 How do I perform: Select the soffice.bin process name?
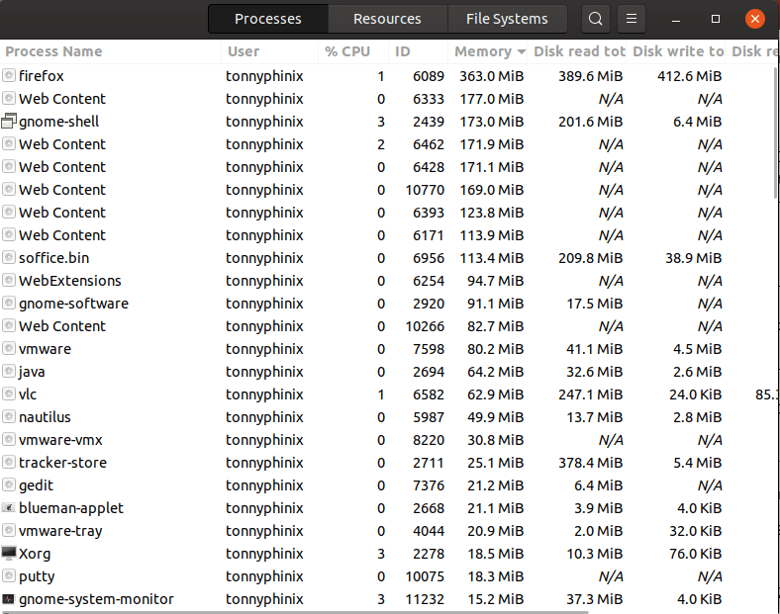tap(54, 258)
